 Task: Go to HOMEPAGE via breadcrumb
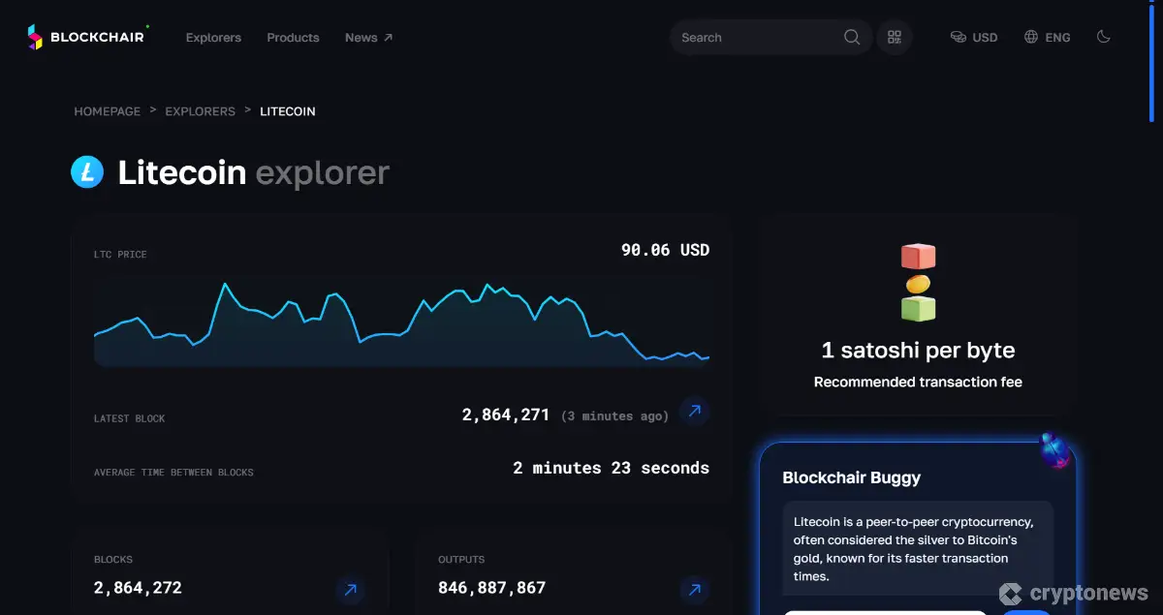point(107,110)
